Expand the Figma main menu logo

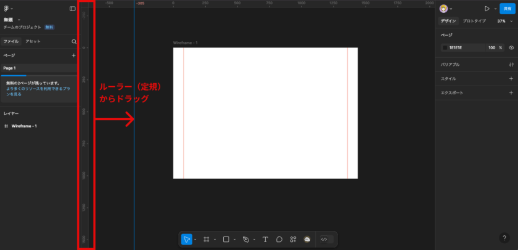point(7,9)
